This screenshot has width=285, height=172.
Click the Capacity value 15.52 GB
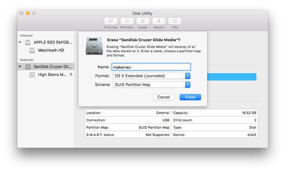tap(249, 113)
